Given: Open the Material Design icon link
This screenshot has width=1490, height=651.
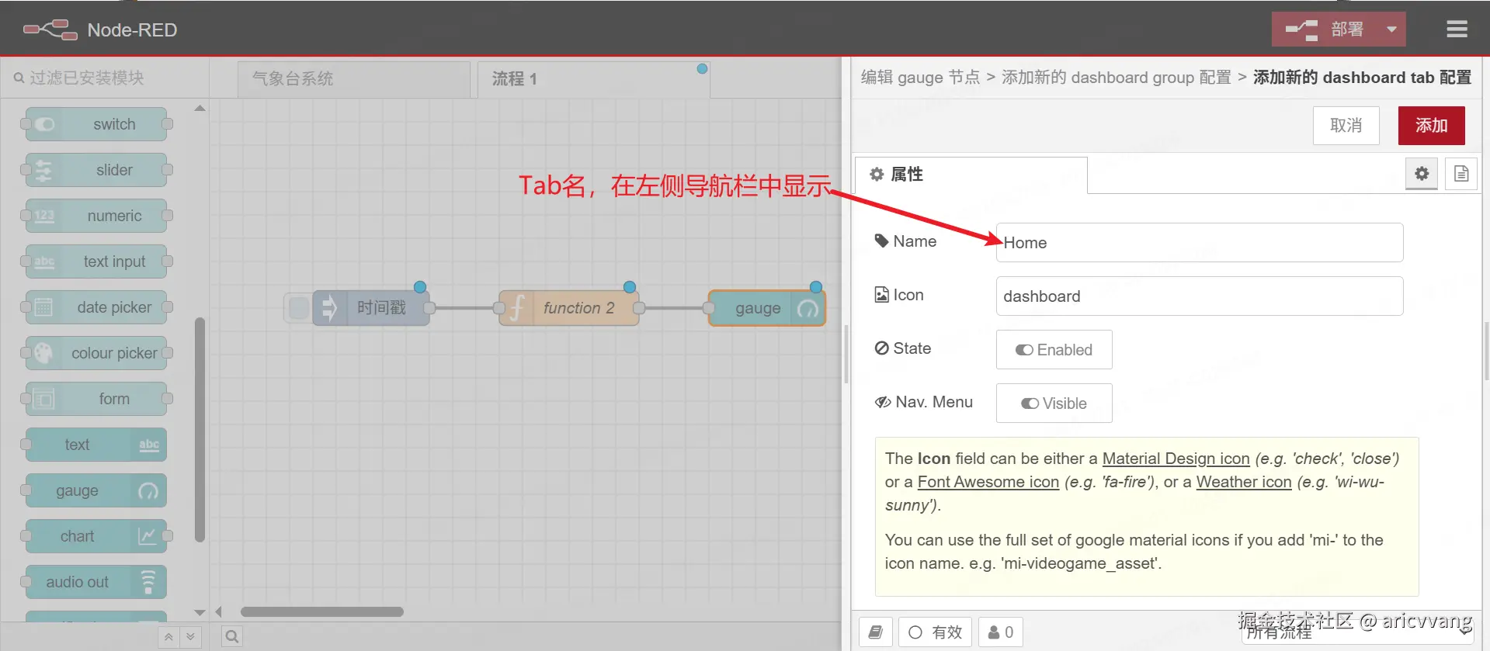Looking at the screenshot, I should tap(1176, 459).
